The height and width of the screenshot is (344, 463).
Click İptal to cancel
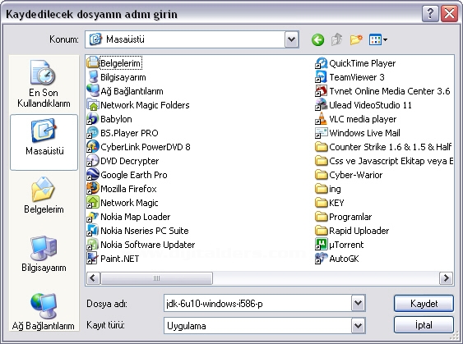point(424,325)
